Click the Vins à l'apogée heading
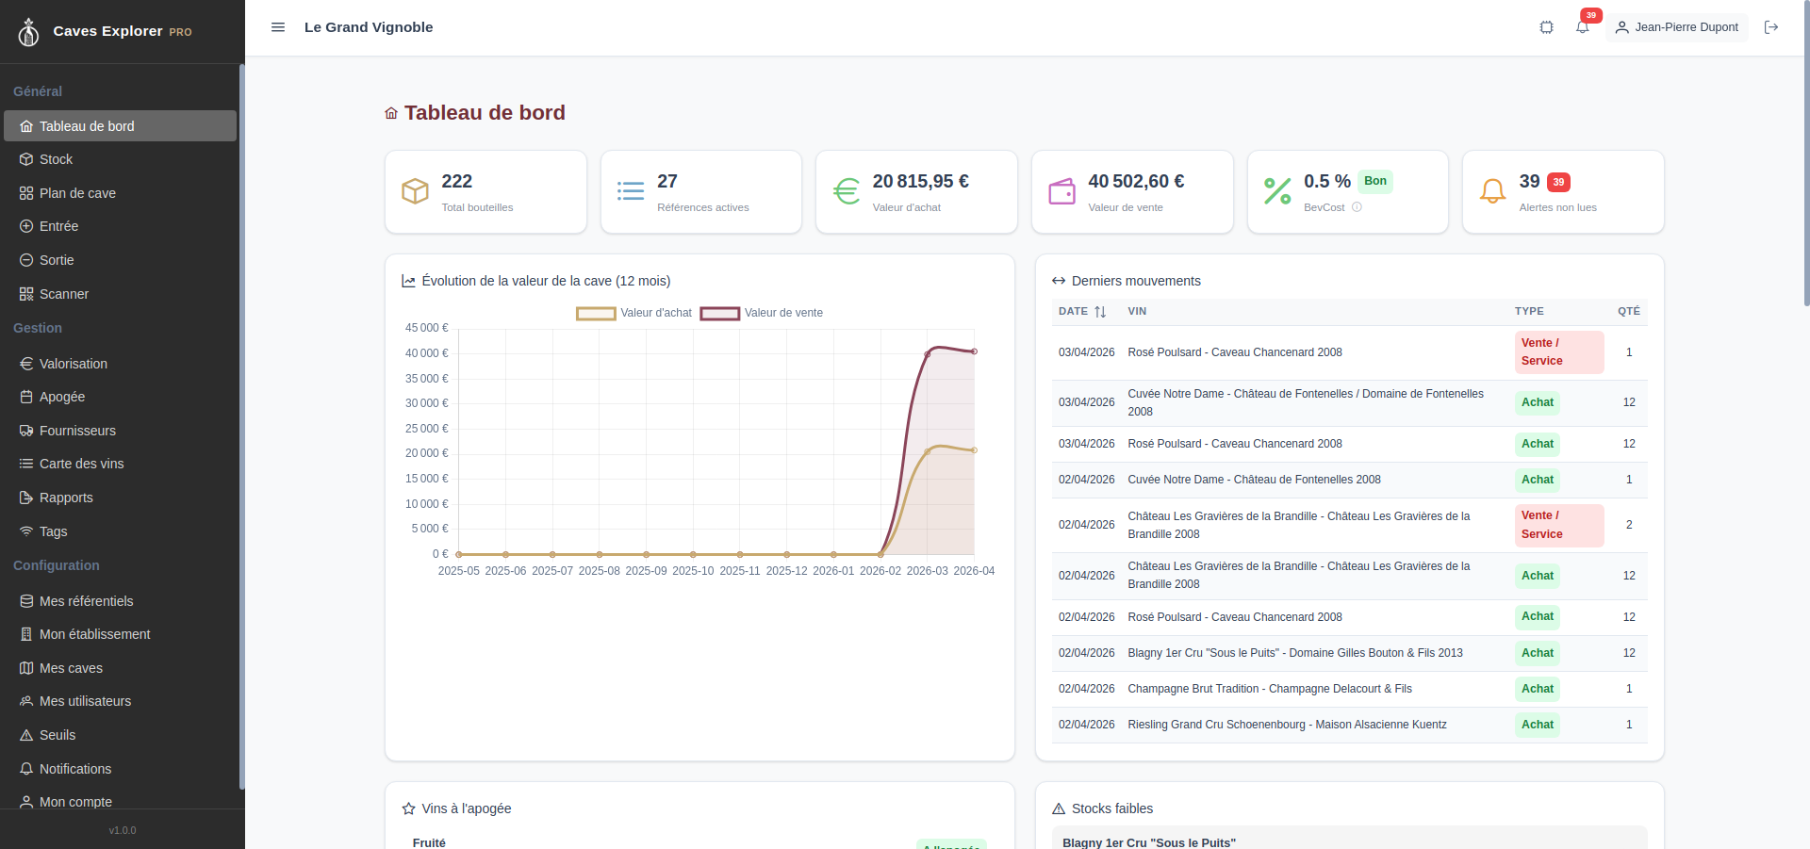 click(467, 808)
